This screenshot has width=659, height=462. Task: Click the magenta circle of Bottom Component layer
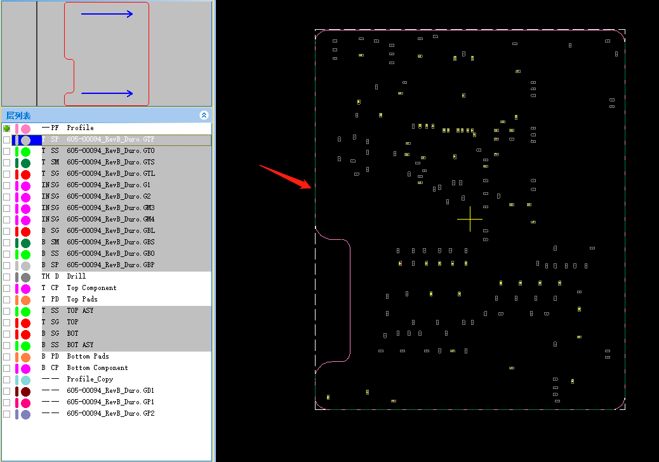coord(25,368)
